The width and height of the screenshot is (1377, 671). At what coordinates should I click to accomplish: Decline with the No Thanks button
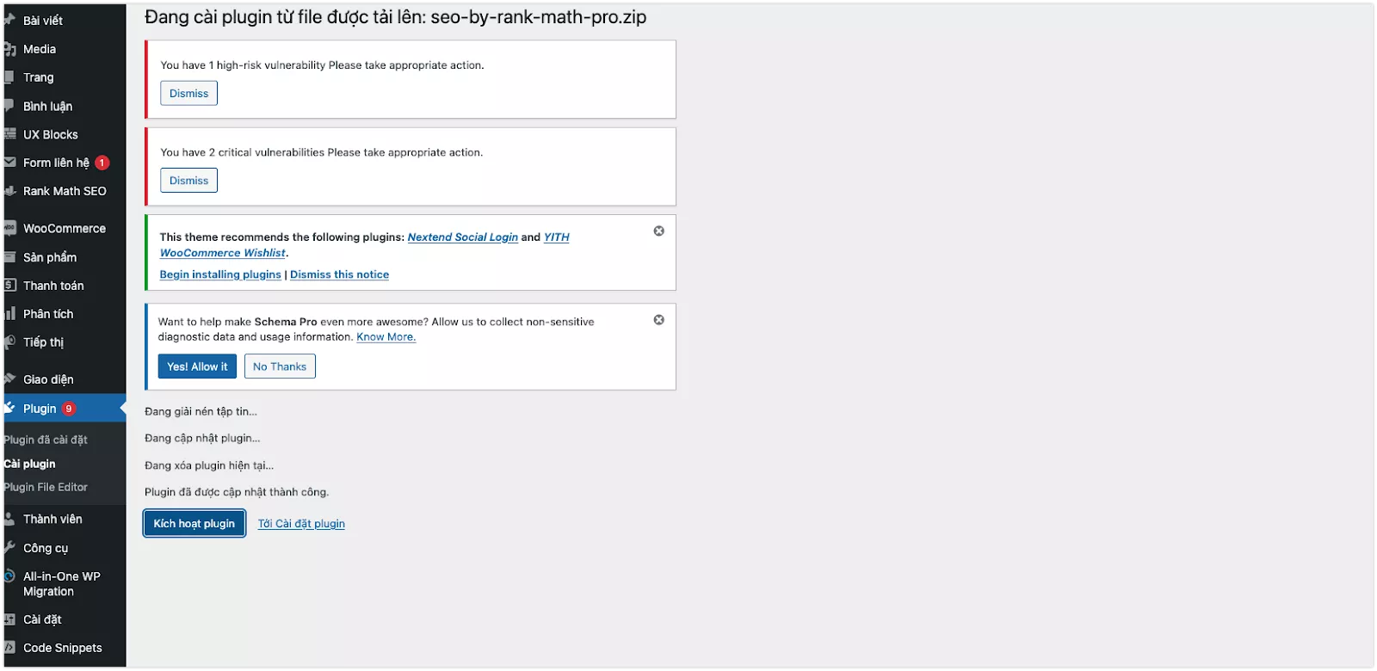point(280,366)
